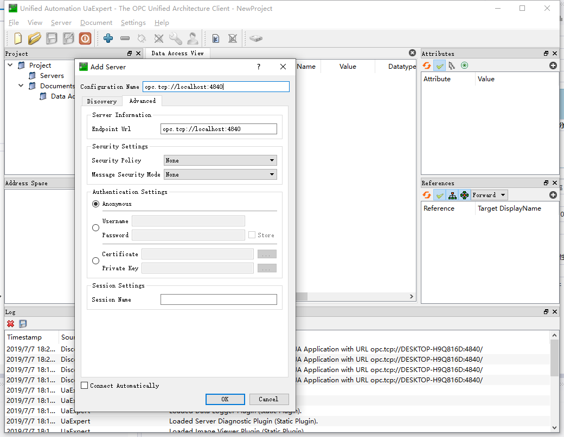Image resolution: width=564 pixels, height=437 pixels.
Task: Toggle green checkmark icon in References panel
Action: pyautogui.click(x=440, y=195)
